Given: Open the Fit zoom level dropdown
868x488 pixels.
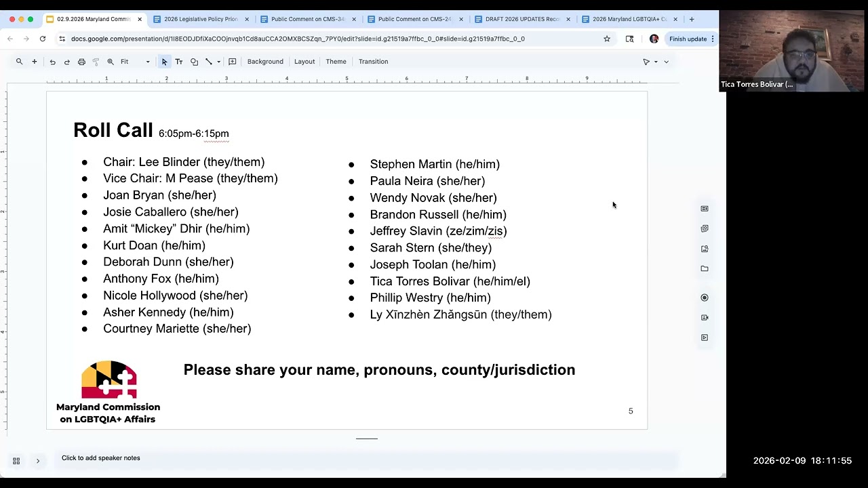Looking at the screenshot, I should 135,62.
